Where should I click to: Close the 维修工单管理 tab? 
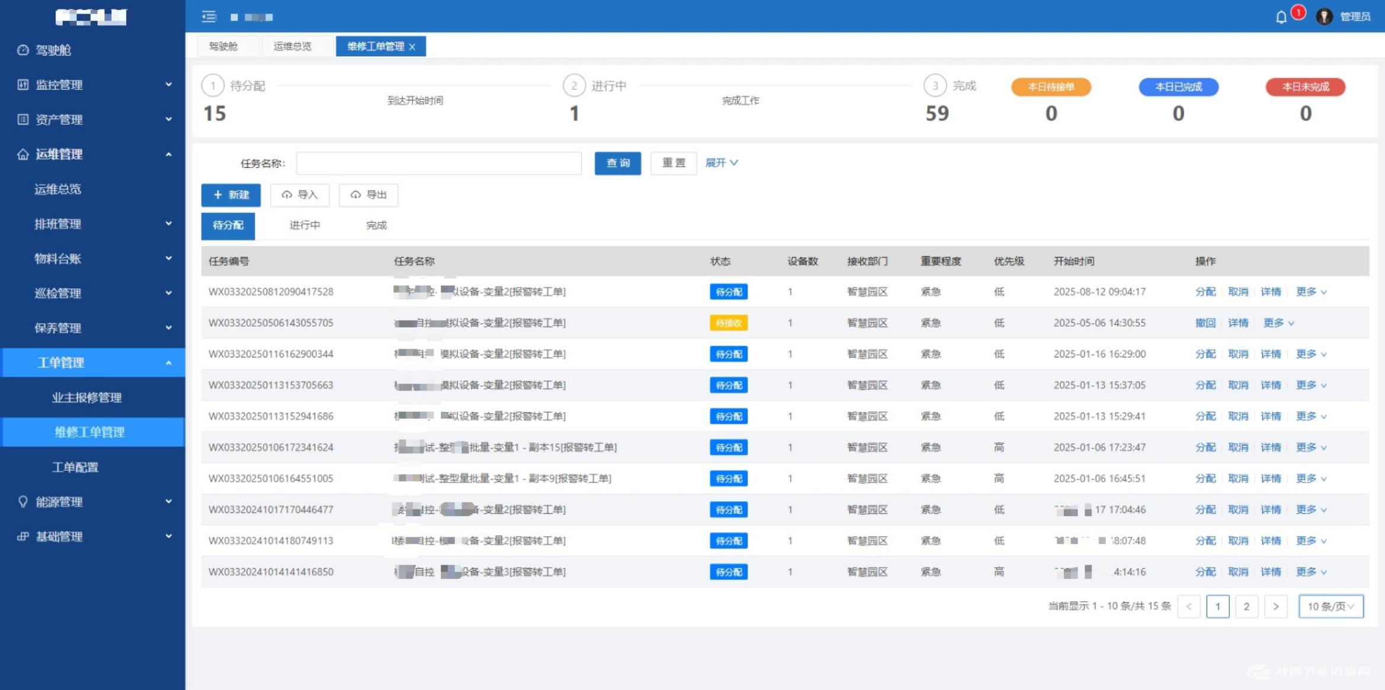tap(412, 47)
